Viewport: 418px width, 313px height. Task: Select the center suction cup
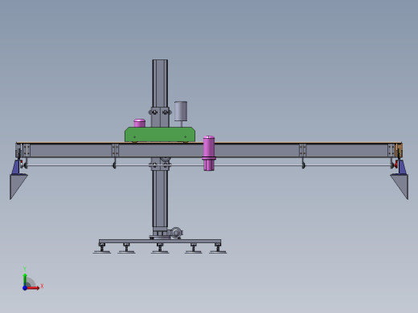160,249
